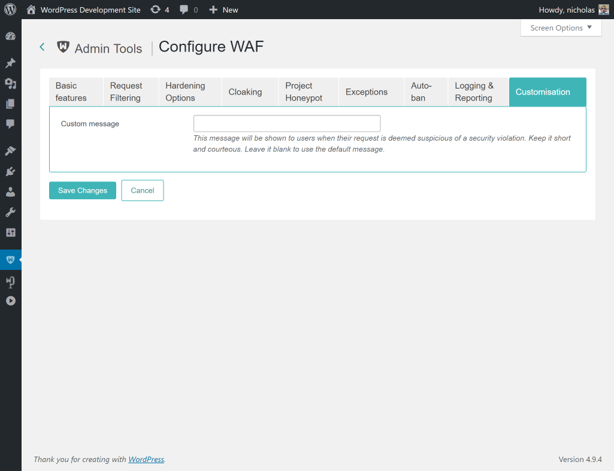Click the Admin Tools heading text

point(108,48)
